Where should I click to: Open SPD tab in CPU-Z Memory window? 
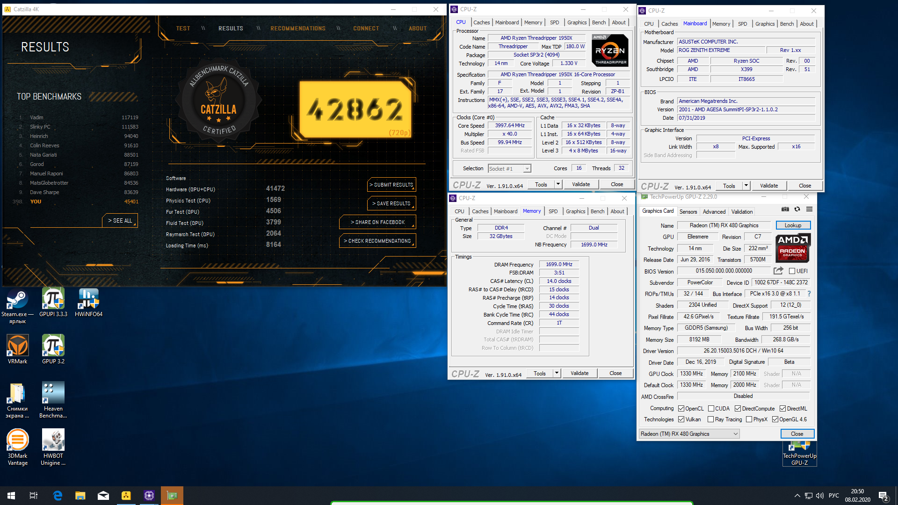tap(553, 211)
